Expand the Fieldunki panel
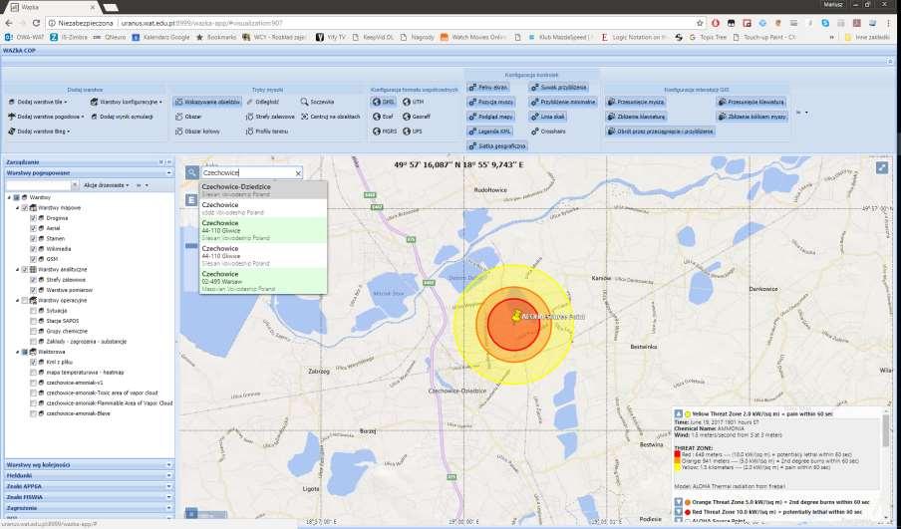 pos(89,475)
